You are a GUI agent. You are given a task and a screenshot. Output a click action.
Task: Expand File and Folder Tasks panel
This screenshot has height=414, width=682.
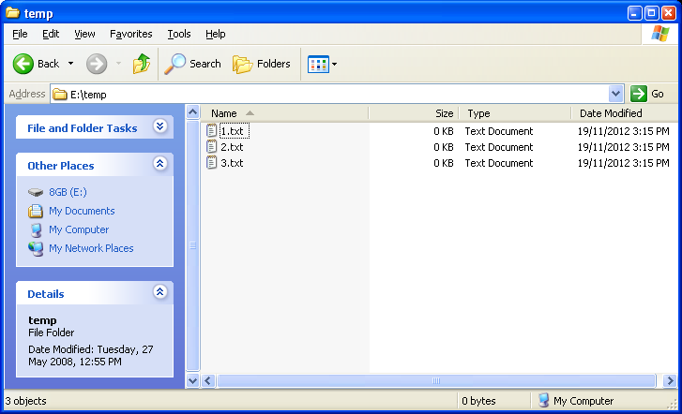(159, 126)
